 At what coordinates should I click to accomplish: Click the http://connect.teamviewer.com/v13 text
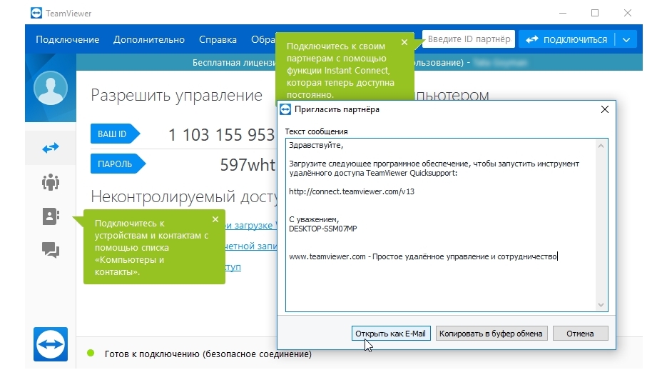click(x=352, y=191)
